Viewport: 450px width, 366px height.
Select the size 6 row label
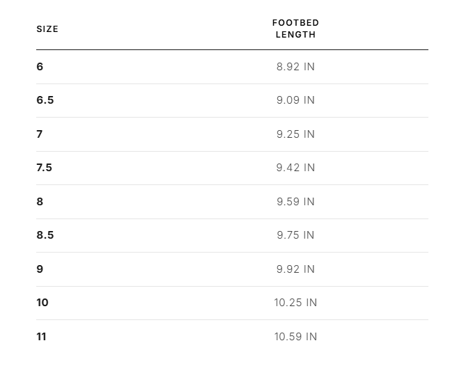(40, 67)
